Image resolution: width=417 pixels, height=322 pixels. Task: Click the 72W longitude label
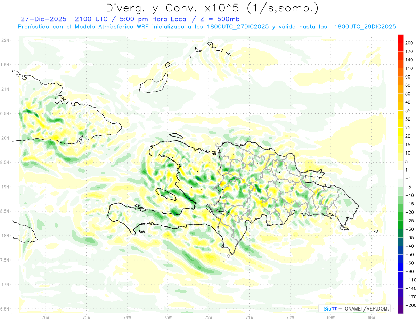coord(208,317)
